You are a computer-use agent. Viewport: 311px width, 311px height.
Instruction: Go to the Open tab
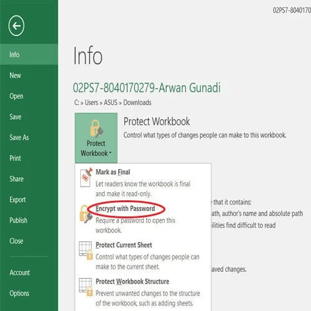pos(29,96)
